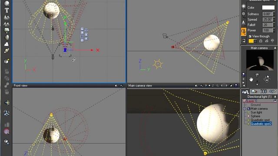Viewport: 278px width, 156px height.
Task: Click the Spread spinner arrows
Action: (x=274, y=19)
